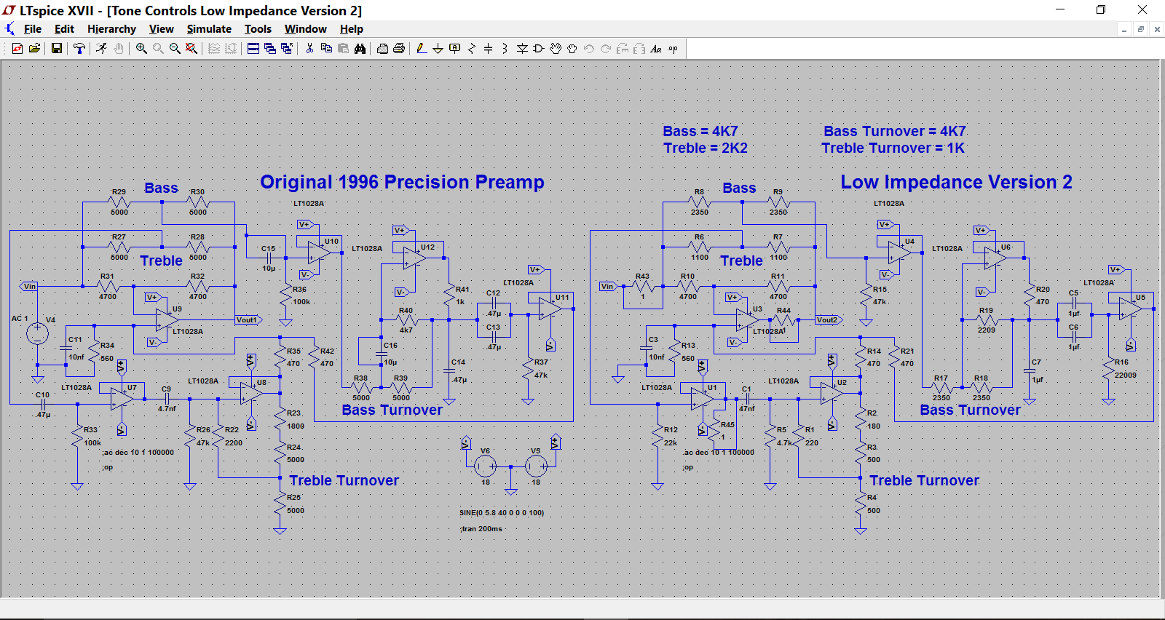
Task: Open Find with the binoculars icon
Action: [360, 49]
